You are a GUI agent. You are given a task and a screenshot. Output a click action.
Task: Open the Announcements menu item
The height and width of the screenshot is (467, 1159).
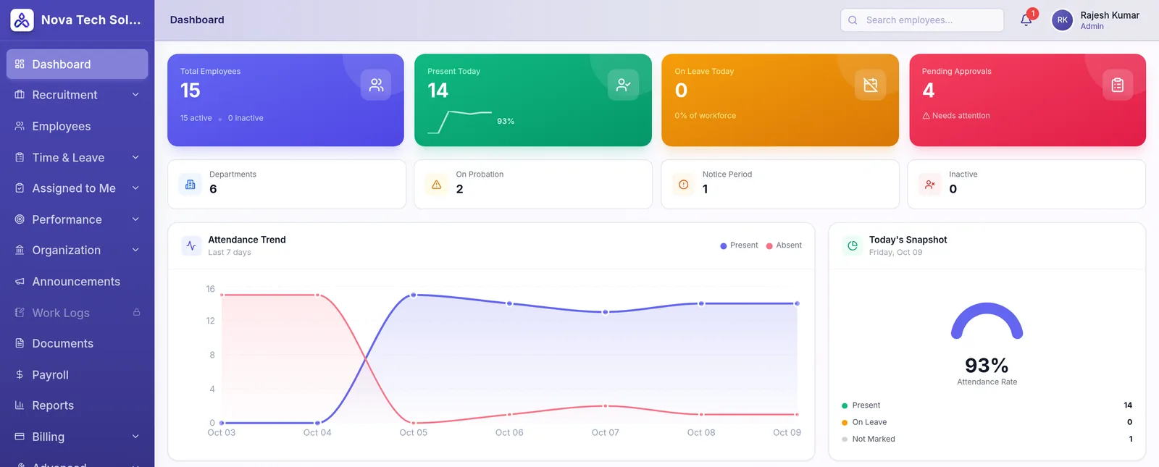coord(77,282)
